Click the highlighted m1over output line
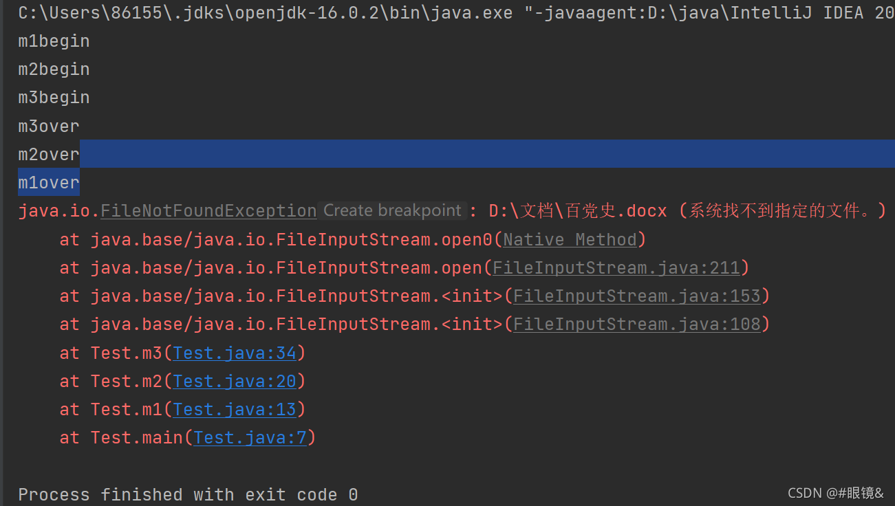This screenshot has width=895, height=506. 49,183
